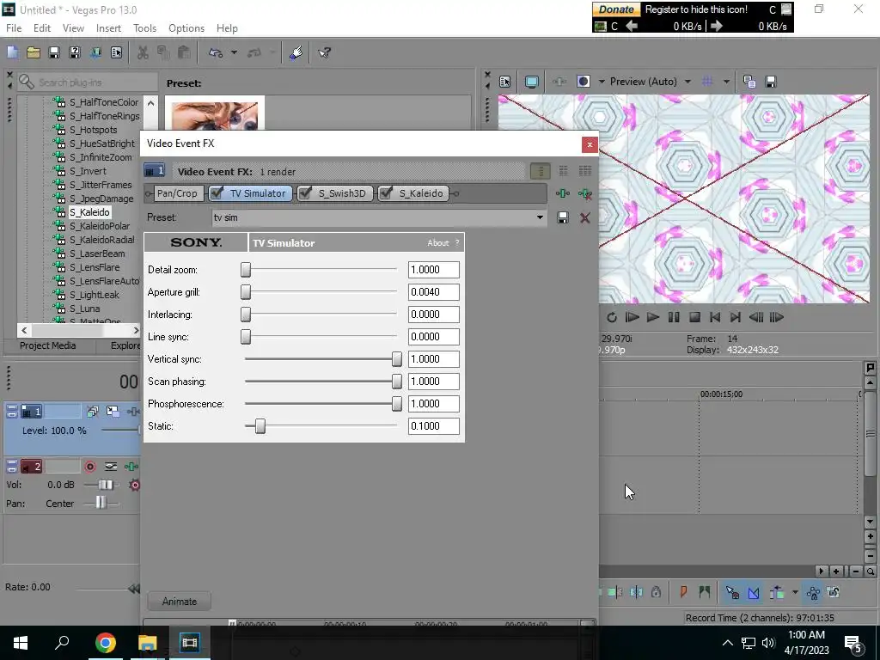880x660 pixels.
Task: Open the notification center icon
Action: point(853,643)
